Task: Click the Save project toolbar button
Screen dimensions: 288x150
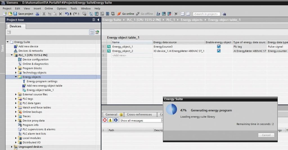Action: pyautogui.click(x=23, y=14)
